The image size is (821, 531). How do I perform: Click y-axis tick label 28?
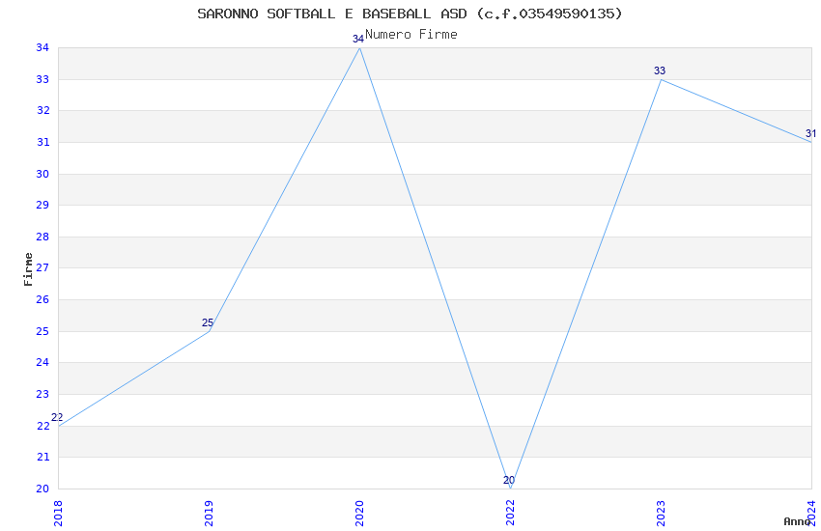(x=42, y=237)
